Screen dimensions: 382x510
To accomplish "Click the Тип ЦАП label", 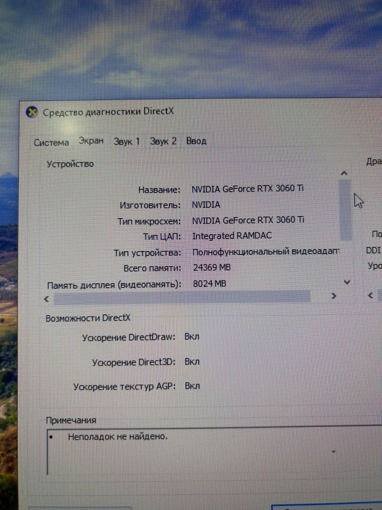I will click(x=162, y=237).
